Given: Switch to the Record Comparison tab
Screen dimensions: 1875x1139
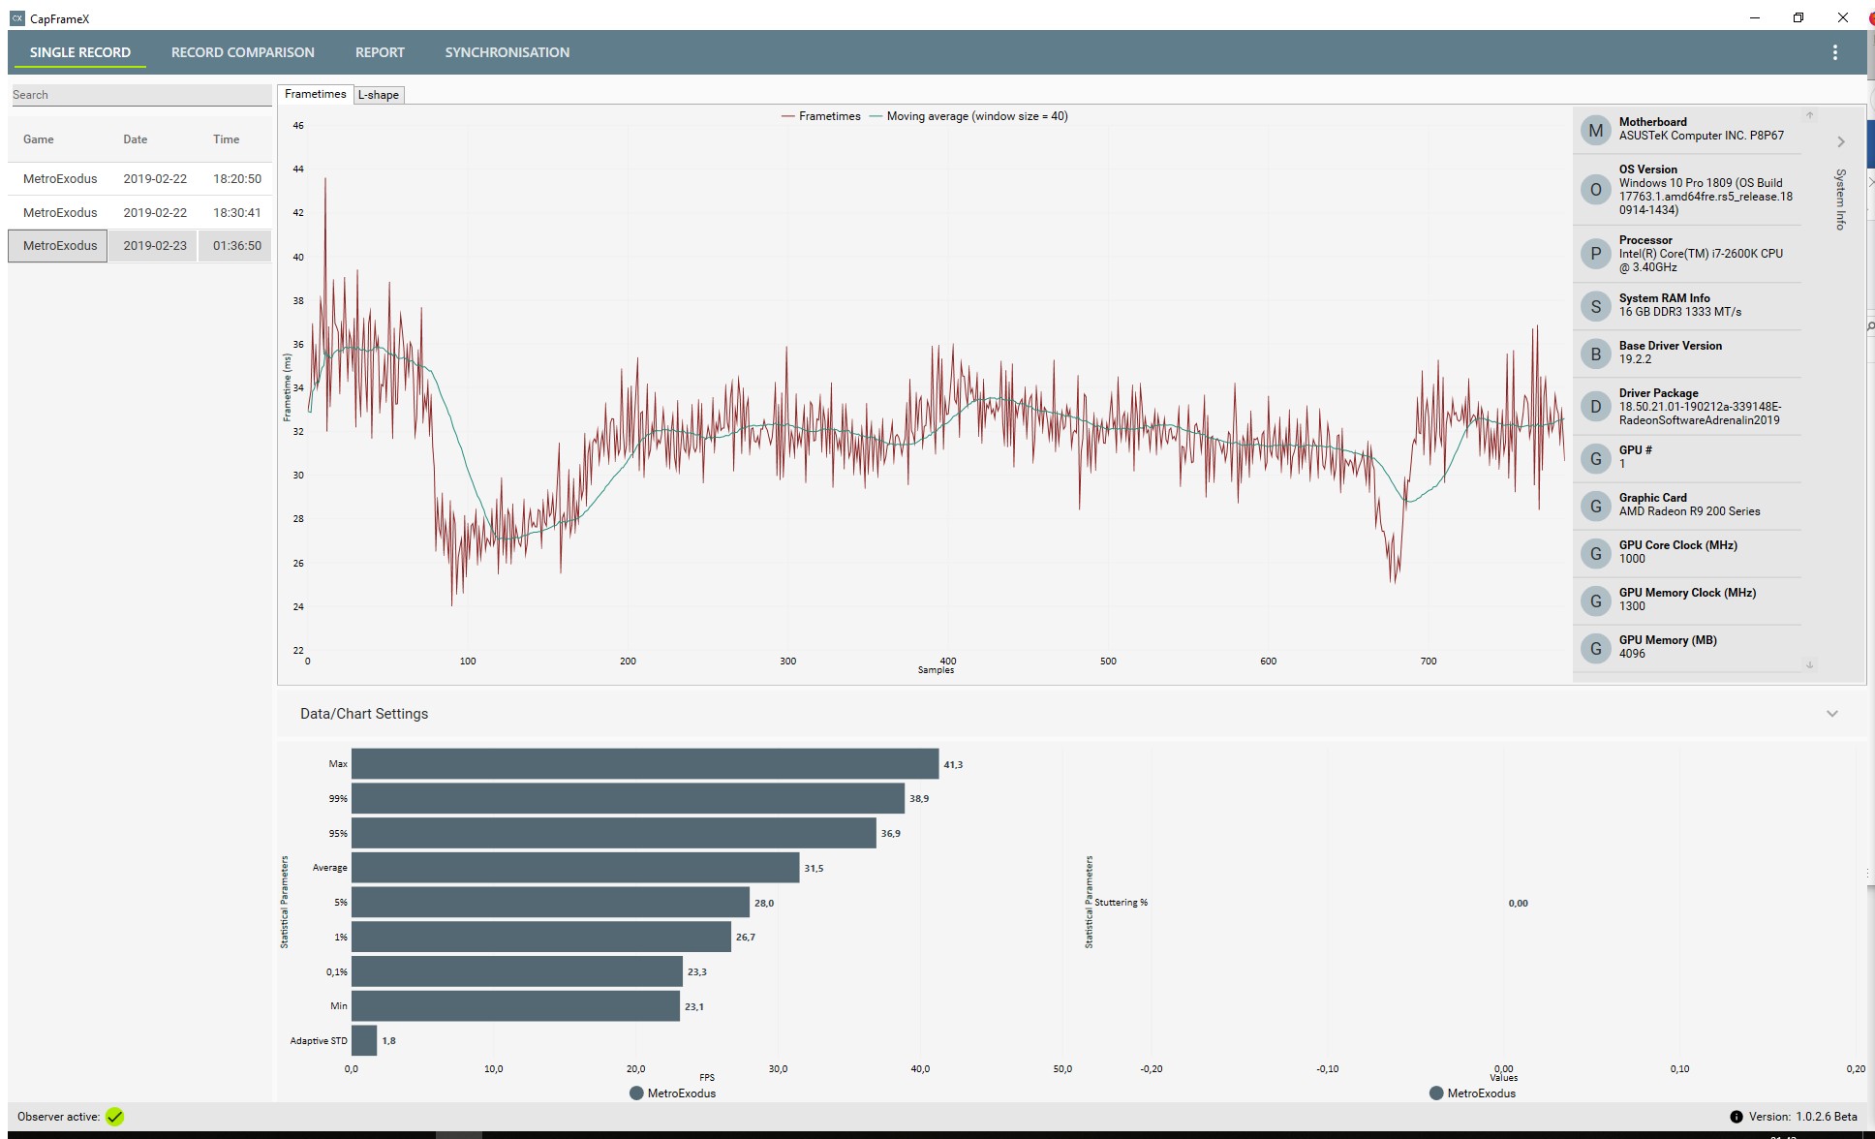Looking at the screenshot, I should point(242,52).
